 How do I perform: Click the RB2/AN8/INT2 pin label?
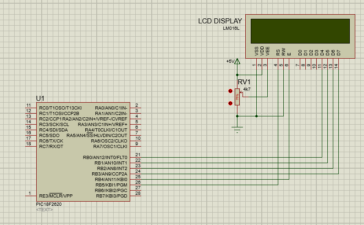tap(112, 168)
